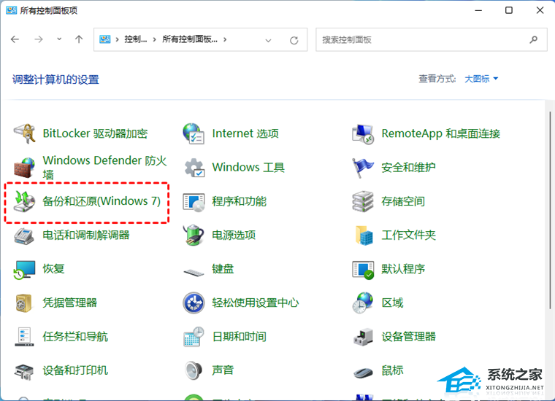Click the search magnifier button
This screenshot has width=555, height=401.
(x=533, y=39)
